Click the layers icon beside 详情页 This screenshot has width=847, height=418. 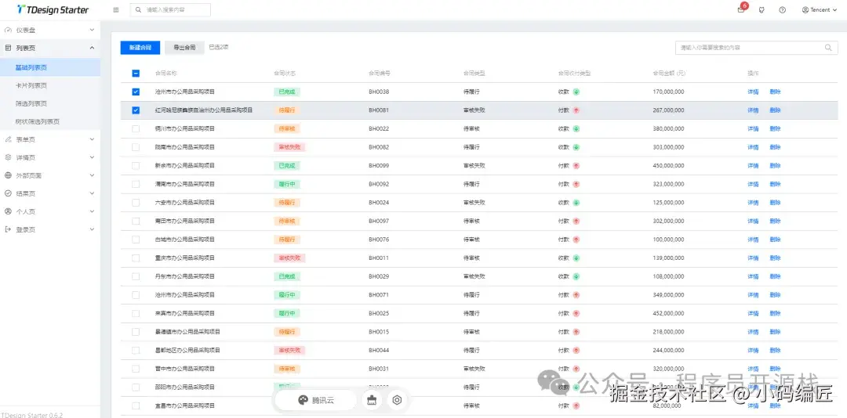point(8,157)
